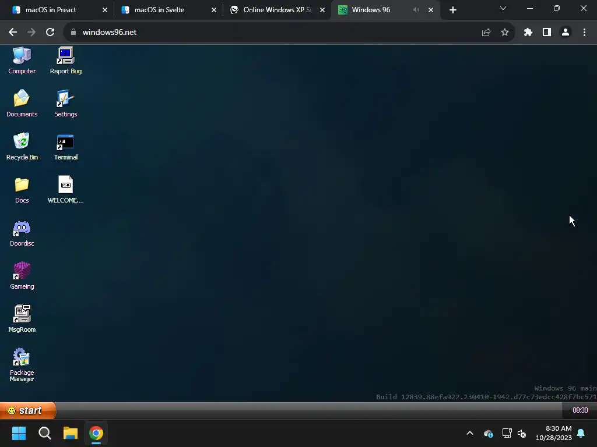Select the Documents folder icon

click(x=22, y=103)
